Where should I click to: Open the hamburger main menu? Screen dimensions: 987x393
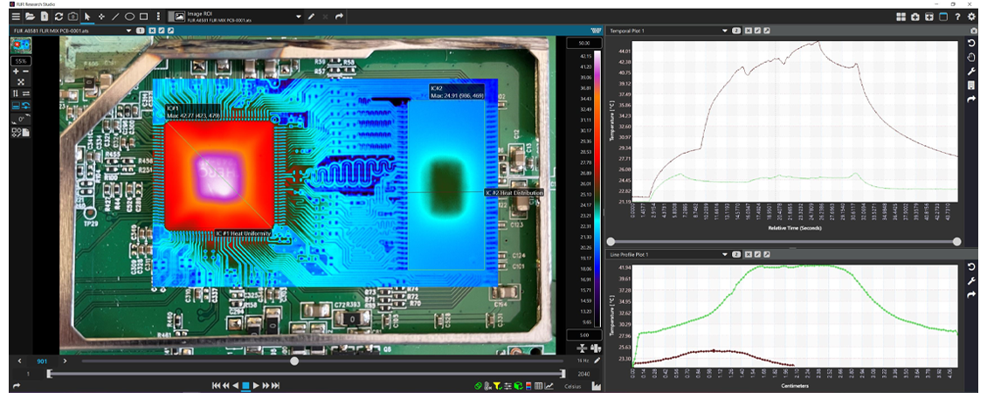(15, 17)
